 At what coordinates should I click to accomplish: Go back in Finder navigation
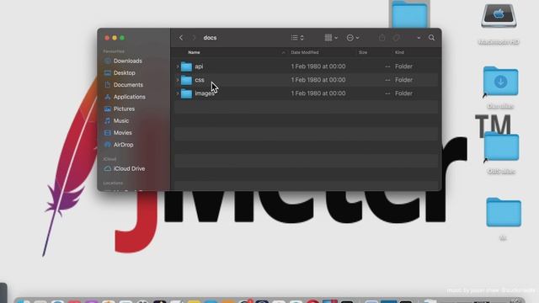(x=181, y=38)
